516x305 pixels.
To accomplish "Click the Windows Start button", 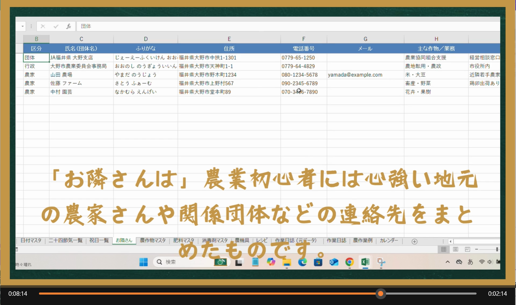I will tap(144, 262).
